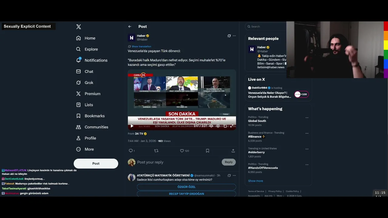
Task: Click Show more under What's happening
Action: pos(256,181)
